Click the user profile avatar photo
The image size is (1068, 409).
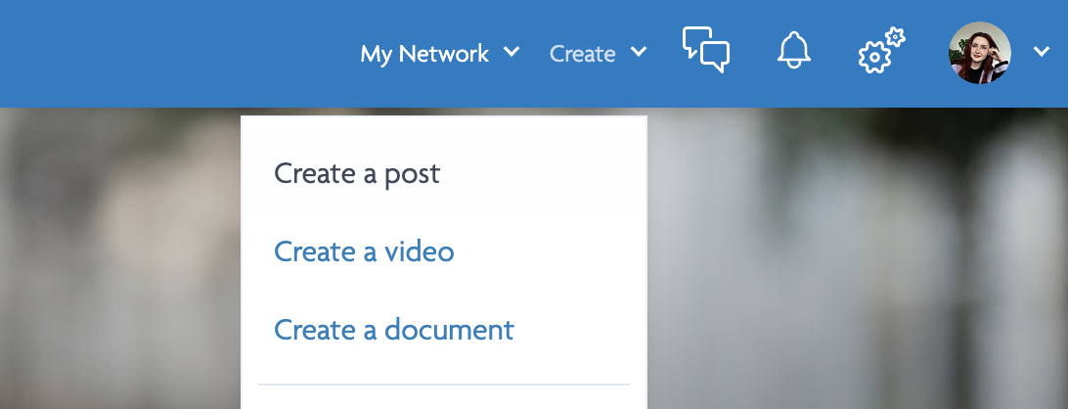979,52
